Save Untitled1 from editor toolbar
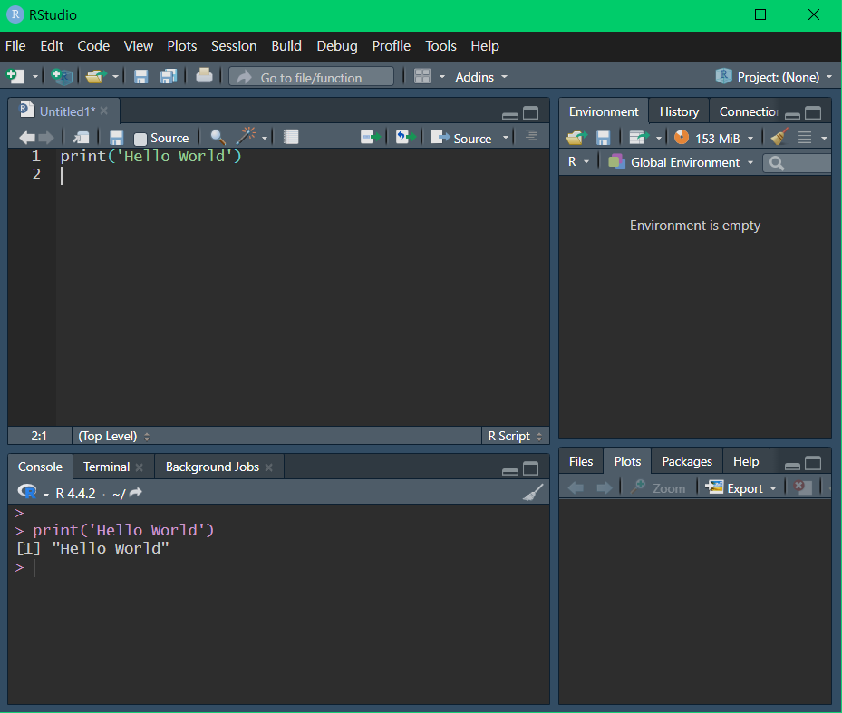This screenshot has width=842, height=713. pyautogui.click(x=116, y=138)
